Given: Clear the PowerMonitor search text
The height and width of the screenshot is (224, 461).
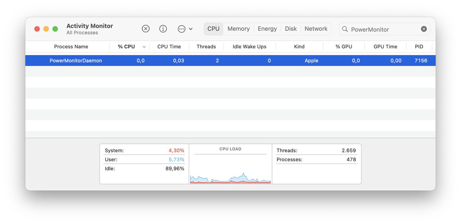Looking at the screenshot, I should (424, 29).
